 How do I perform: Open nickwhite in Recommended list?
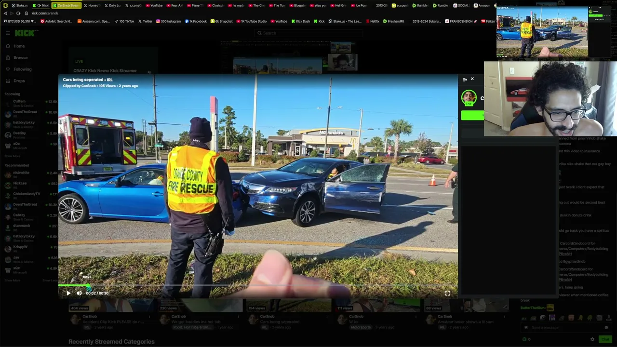(x=31, y=174)
